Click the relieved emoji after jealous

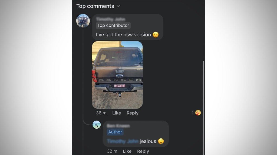point(161,141)
